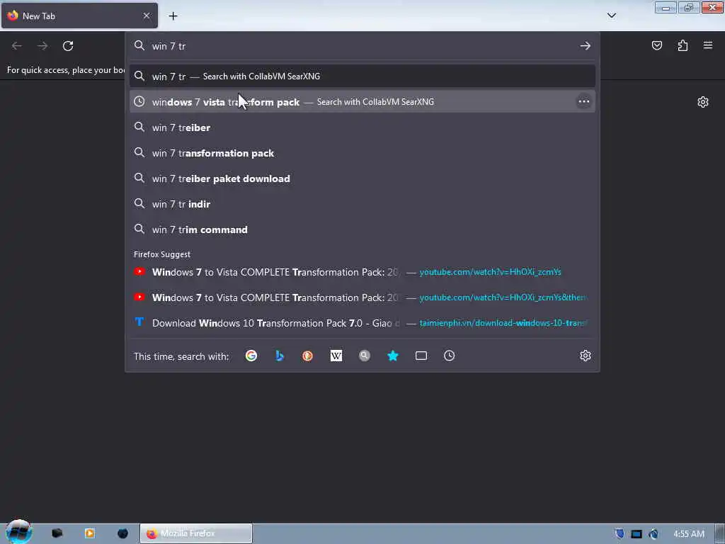
Task: Open search settings gear in the dropdown
Action: [586, 356]
